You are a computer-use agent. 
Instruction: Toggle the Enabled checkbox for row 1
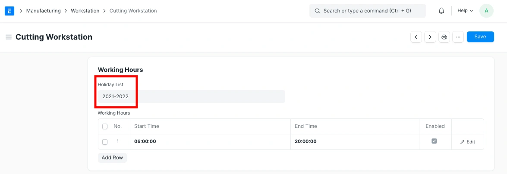pos(435,141)
